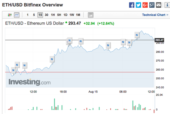This screenshot has height=114, width=170.
Task: Click the 18:00 time axis label
Action: click(x=63, y=92)
